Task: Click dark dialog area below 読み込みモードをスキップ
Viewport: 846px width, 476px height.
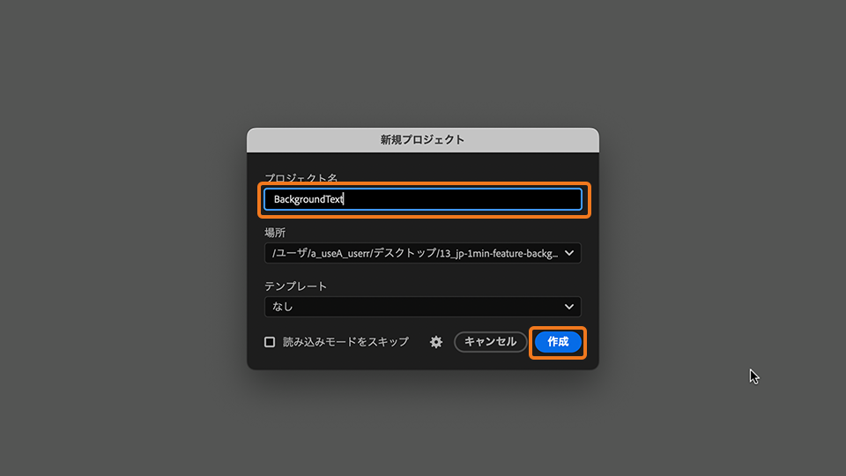Action: click(345, 361)
